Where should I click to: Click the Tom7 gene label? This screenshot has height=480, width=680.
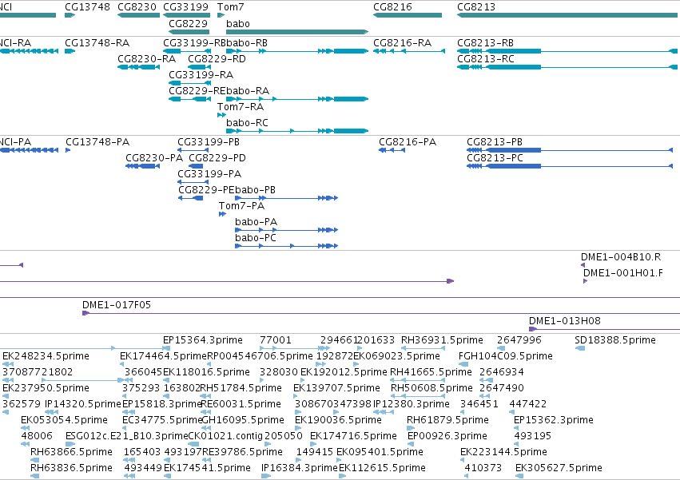point(230,7)
